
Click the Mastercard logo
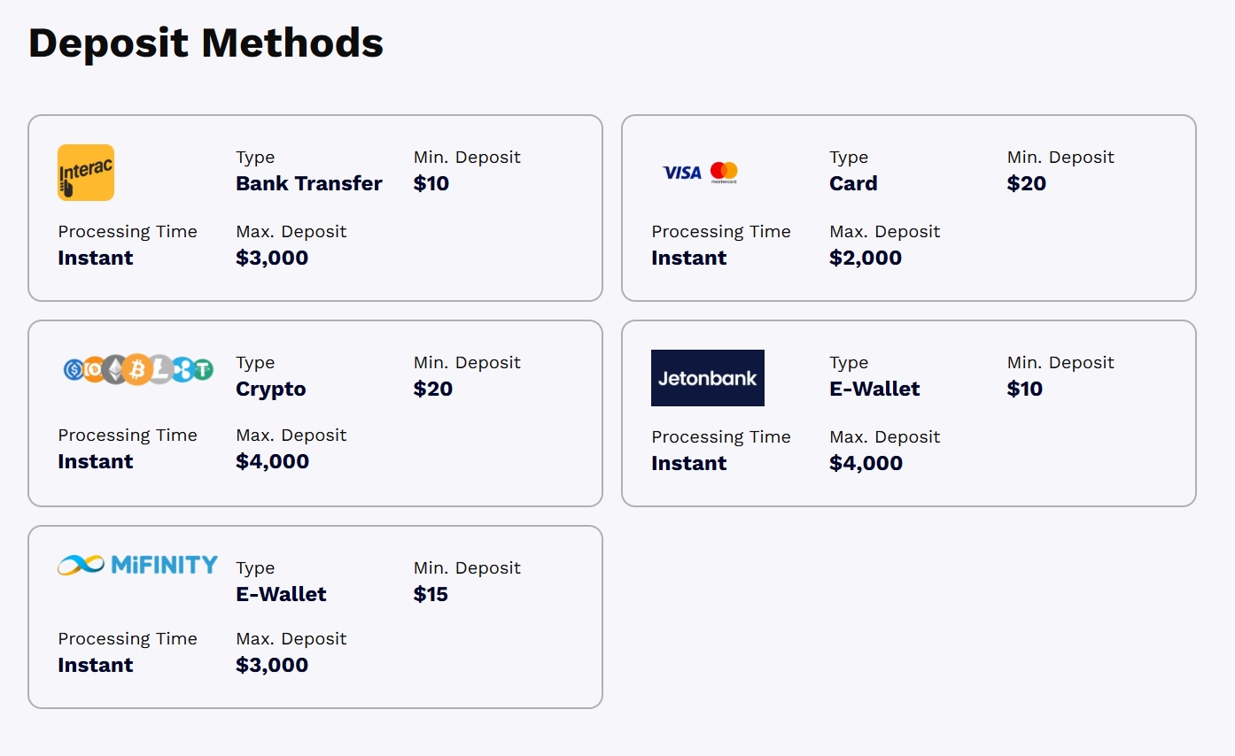[x=724, y=173]
